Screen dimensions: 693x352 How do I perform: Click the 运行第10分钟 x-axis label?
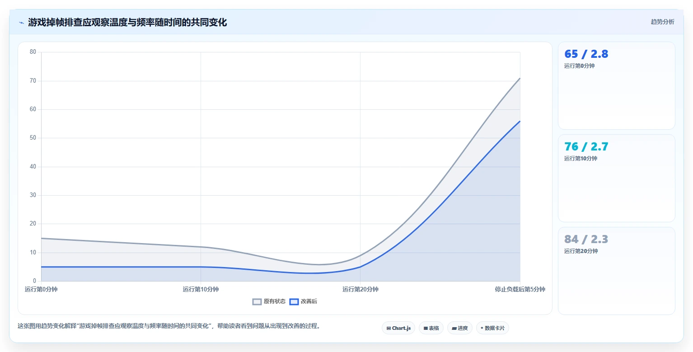point(201,290)
